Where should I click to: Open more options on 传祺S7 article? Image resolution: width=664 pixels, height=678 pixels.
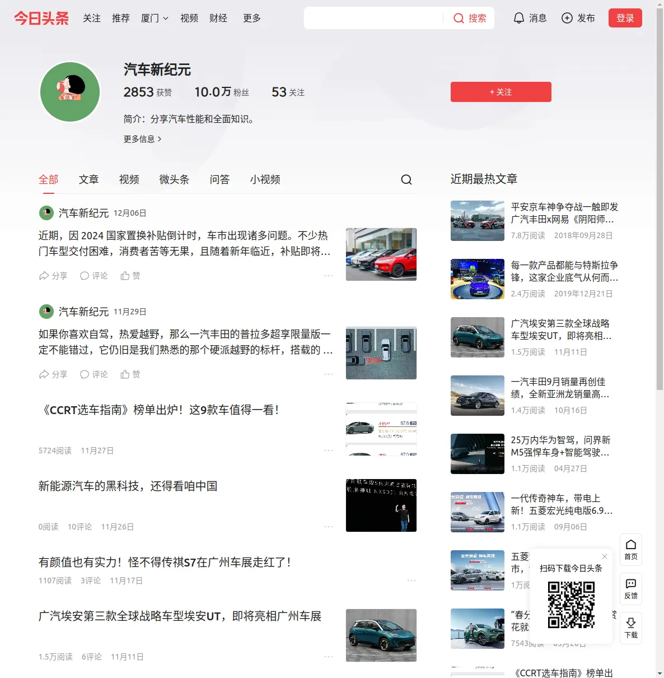pyautogui.click(x=412, y=581)
